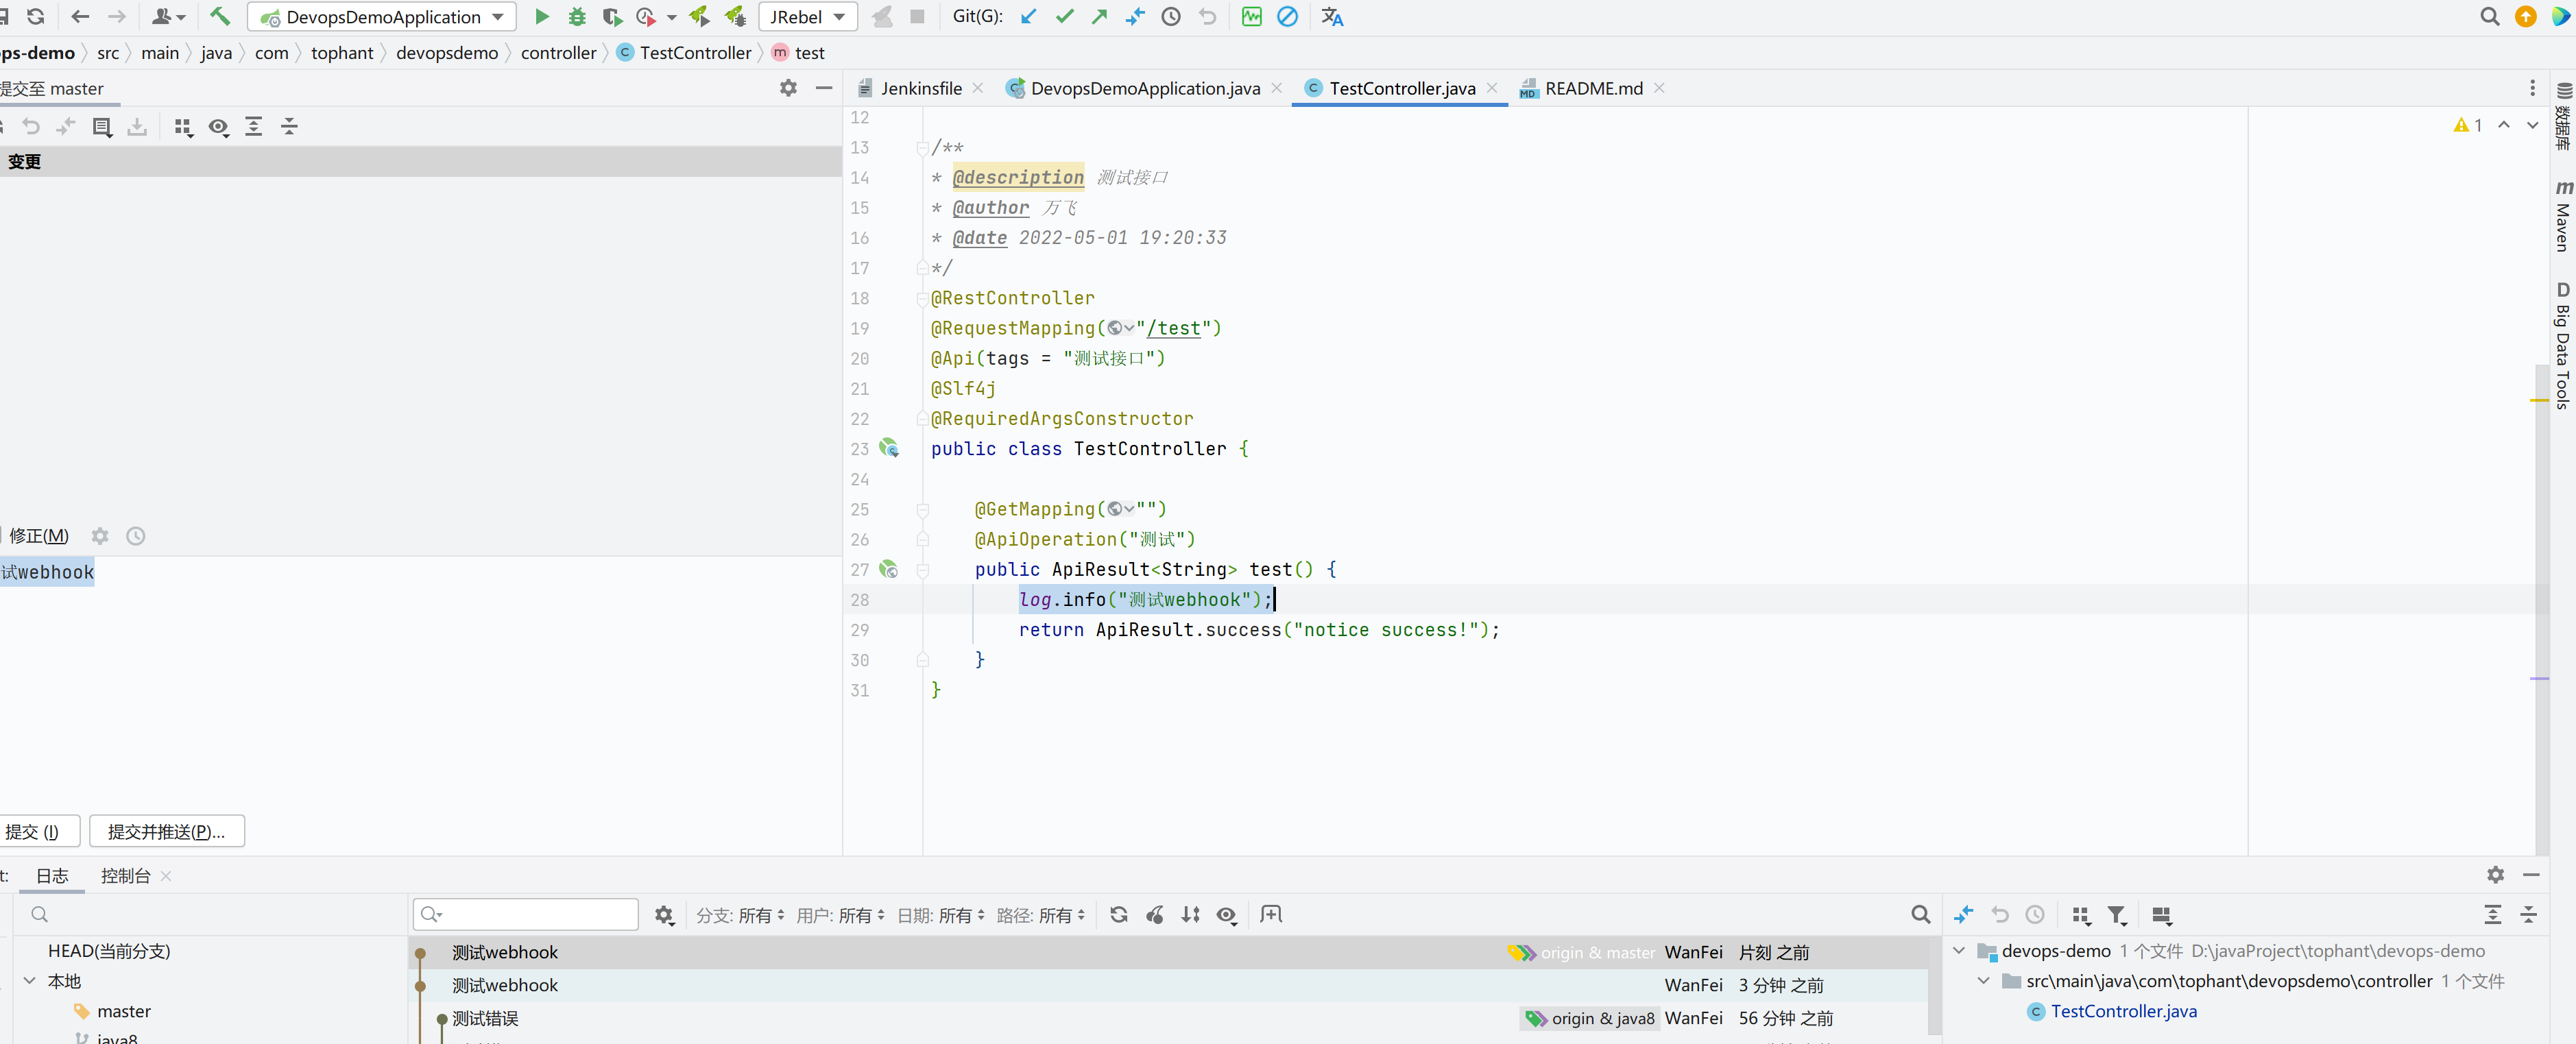Click the navigate back arrow
This screenshot has width=2576, height=1044.
click(x=81, y=17)
